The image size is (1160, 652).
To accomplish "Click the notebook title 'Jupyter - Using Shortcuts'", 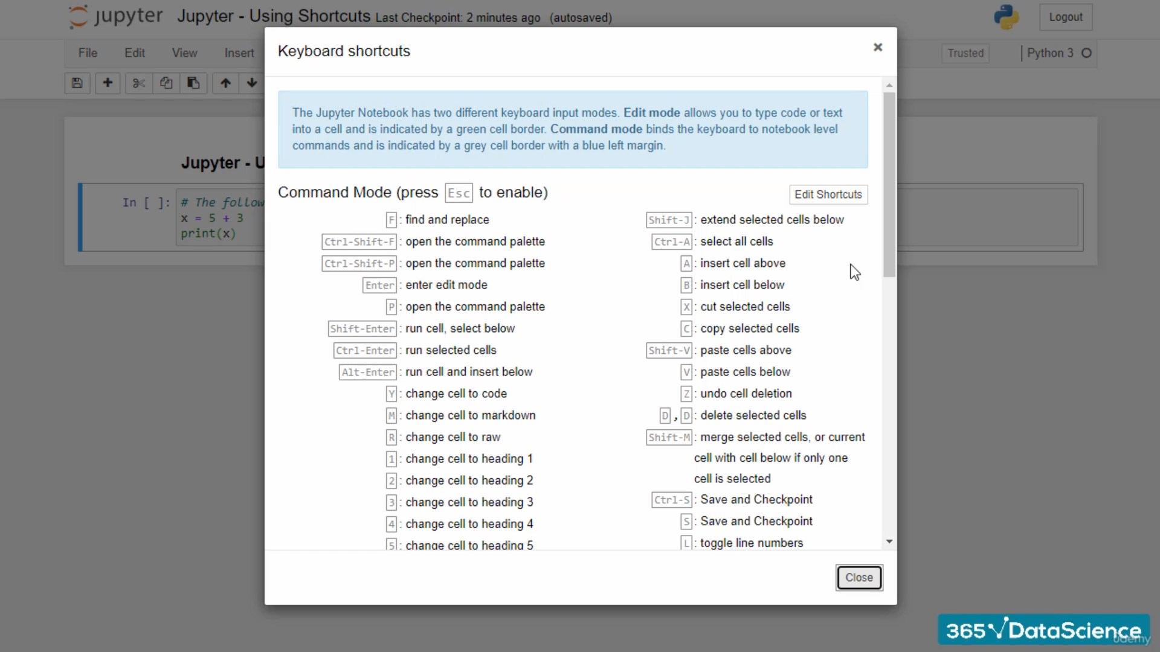I will pyautogui.click(x=274, y=16).
